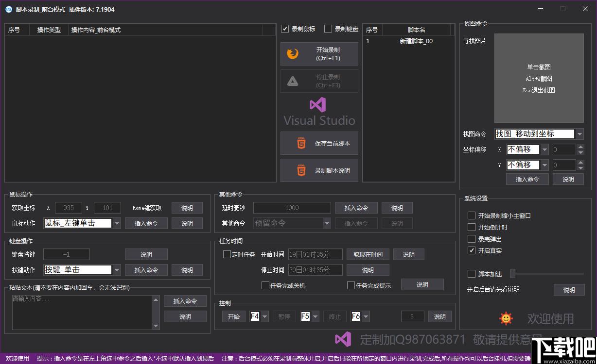Click 插入命令 beside paste text box
Viewport: 597px width, 364px height.
tap(185, 301)
